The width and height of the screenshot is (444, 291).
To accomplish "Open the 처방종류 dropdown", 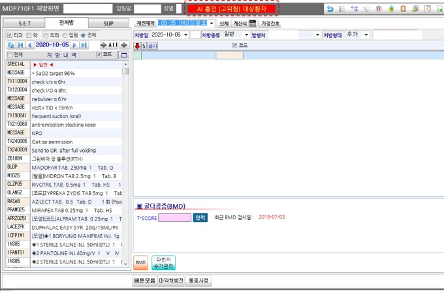I will [246, 34].
